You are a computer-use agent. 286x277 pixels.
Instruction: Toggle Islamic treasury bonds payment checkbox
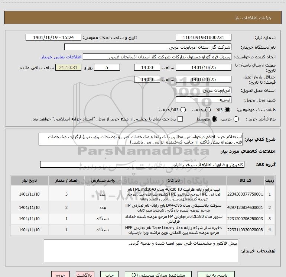(x=180, y=119)
